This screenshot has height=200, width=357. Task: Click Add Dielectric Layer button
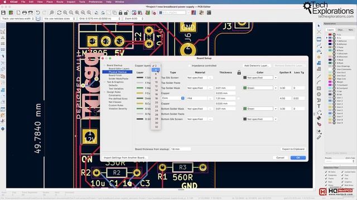tap(257, 66)
